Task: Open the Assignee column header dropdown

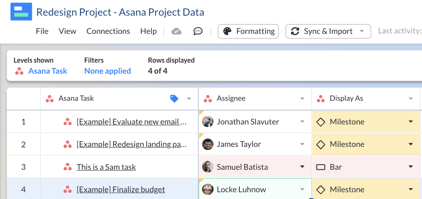Action: point(302,99)
